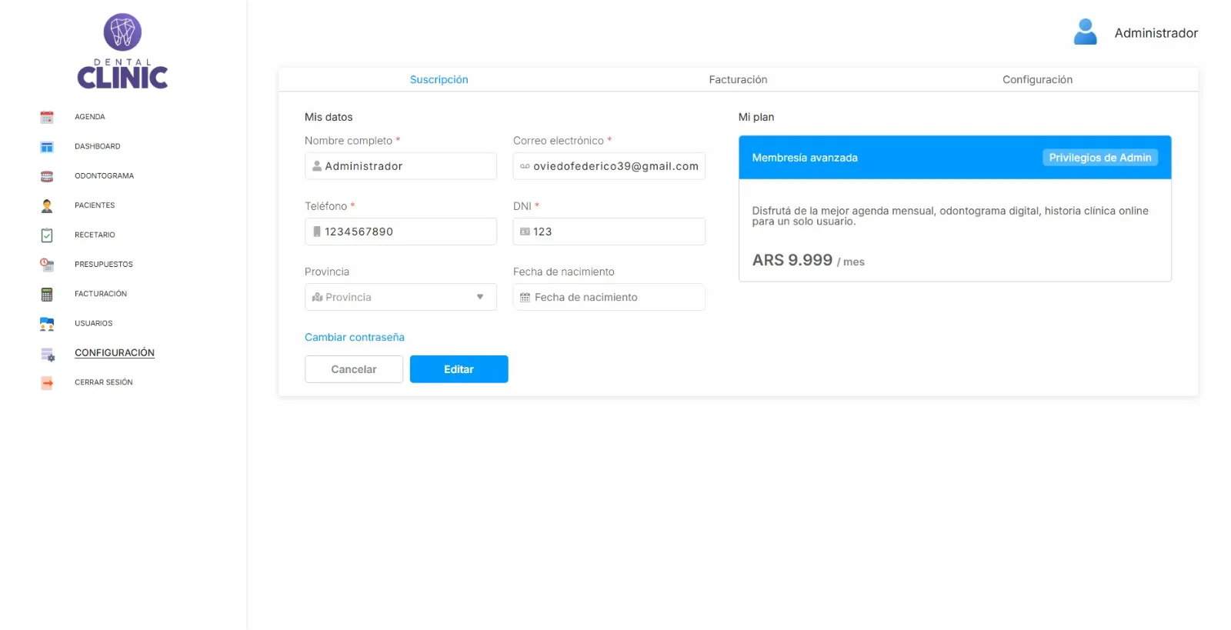Screen dimensions: 1231x630
Task: Open the Recetario clipboard icon
Action: (x=47, y=235)
